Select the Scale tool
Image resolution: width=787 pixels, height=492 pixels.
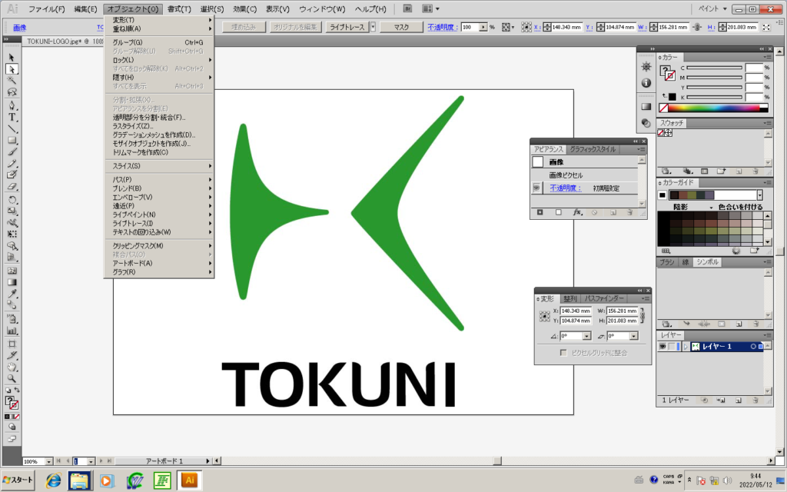[12, 211]
